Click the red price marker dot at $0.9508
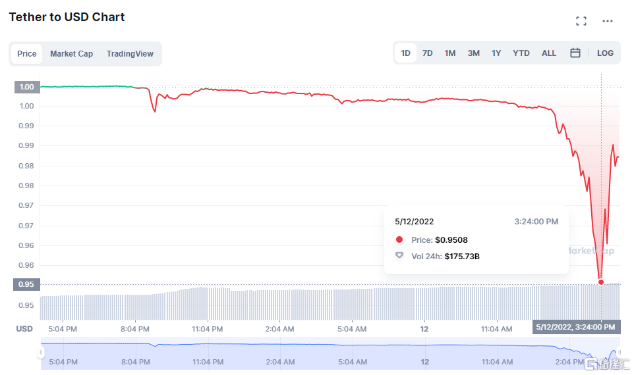The height and width of the screenshot is (375, 634). pos(601,282)
